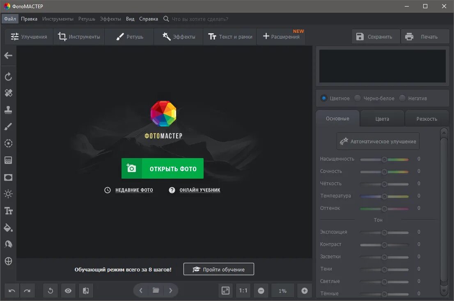
Task: Click the Экспозиция slider handle
Action: click(x=384, y=232)
